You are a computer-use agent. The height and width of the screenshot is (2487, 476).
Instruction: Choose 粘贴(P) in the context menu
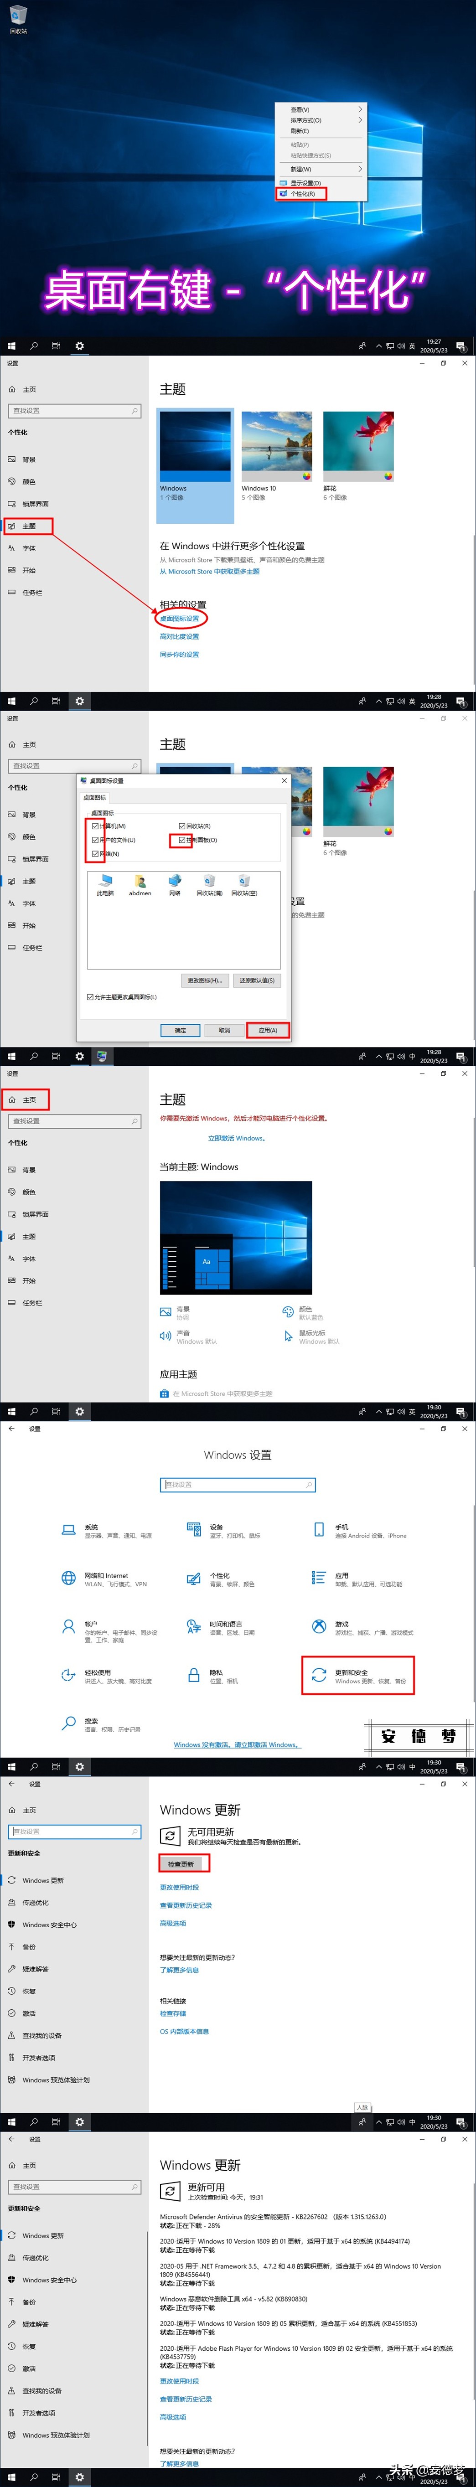[x=321, y=145]
